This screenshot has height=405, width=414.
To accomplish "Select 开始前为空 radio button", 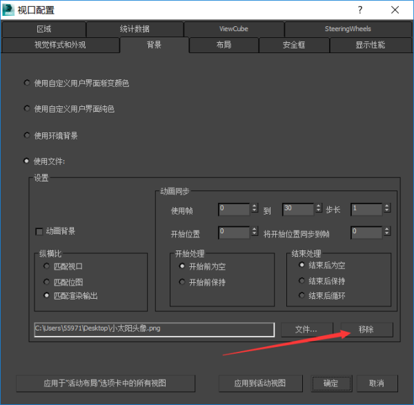I will pos(182,266).
